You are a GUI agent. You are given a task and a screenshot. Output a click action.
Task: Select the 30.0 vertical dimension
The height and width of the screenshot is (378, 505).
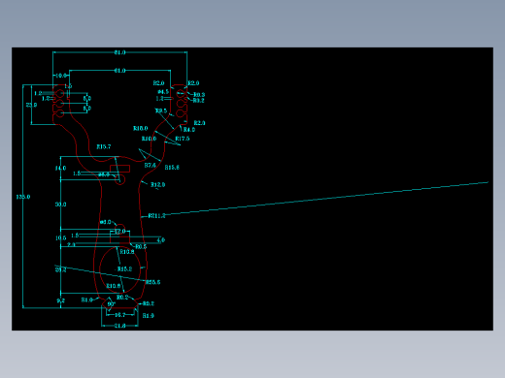tap(60, 205)
